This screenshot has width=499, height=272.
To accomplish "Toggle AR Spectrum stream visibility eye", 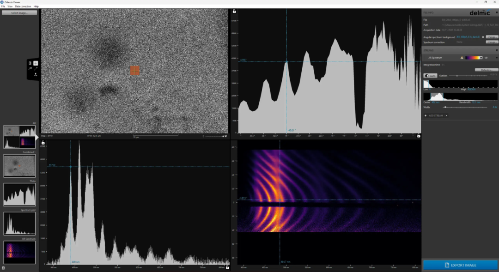I will (x=486, y=58).
